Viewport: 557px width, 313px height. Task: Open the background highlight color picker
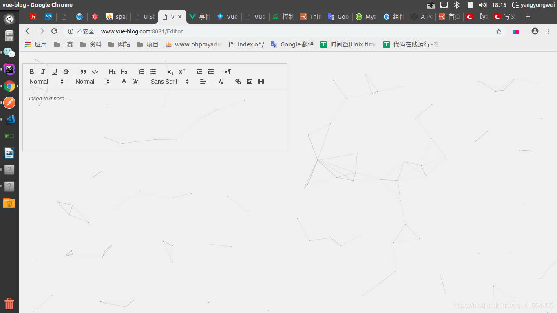coord(135,82)
